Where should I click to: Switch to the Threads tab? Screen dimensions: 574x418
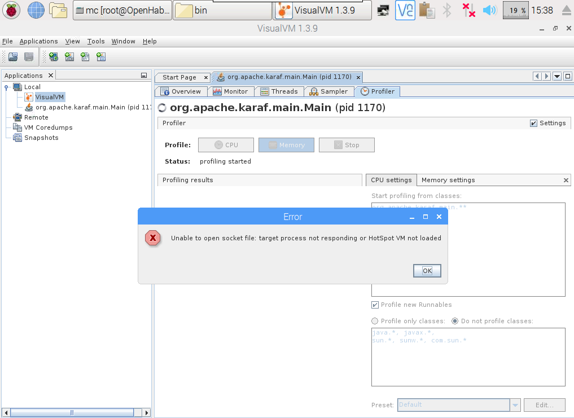(x=279, y=91)
